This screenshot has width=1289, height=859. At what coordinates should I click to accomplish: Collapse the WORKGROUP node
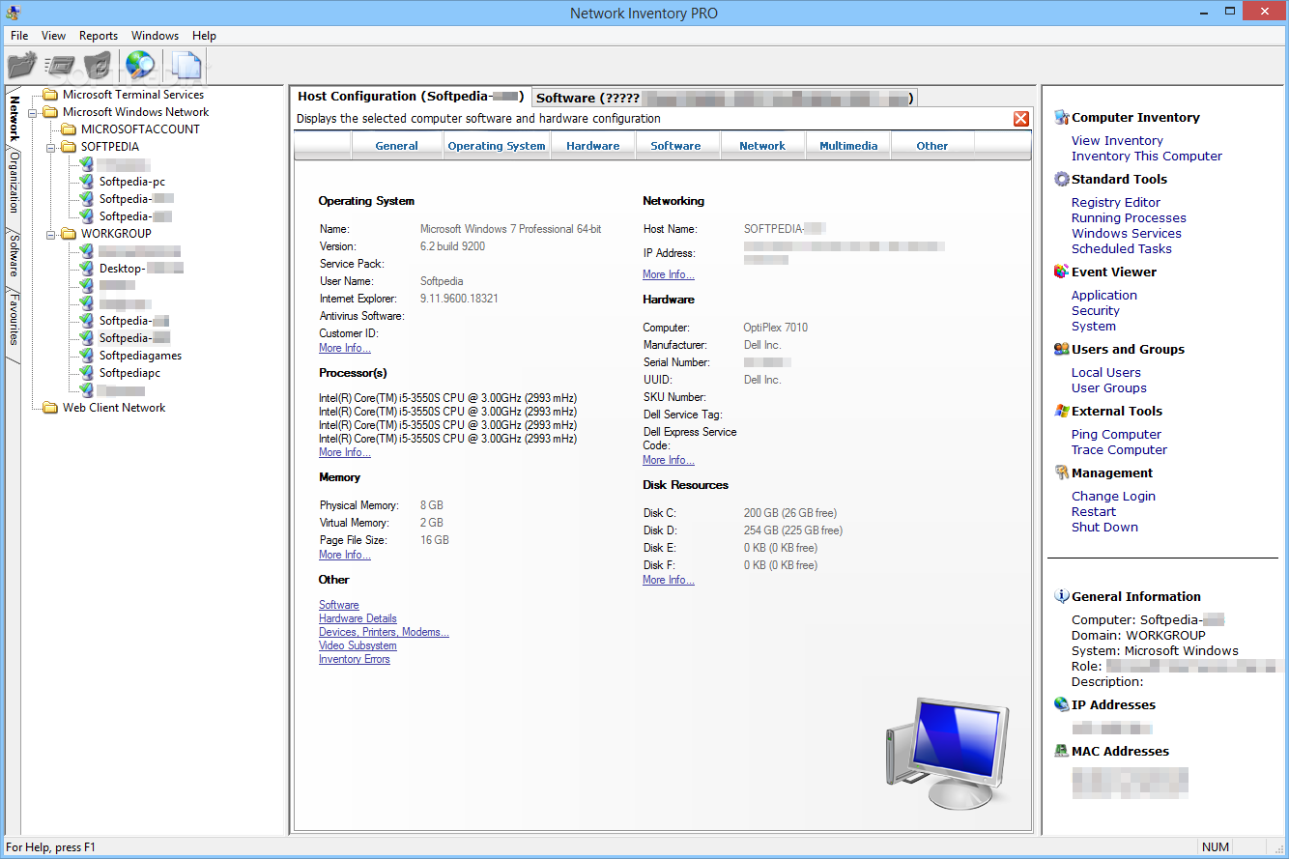(50, 234)
